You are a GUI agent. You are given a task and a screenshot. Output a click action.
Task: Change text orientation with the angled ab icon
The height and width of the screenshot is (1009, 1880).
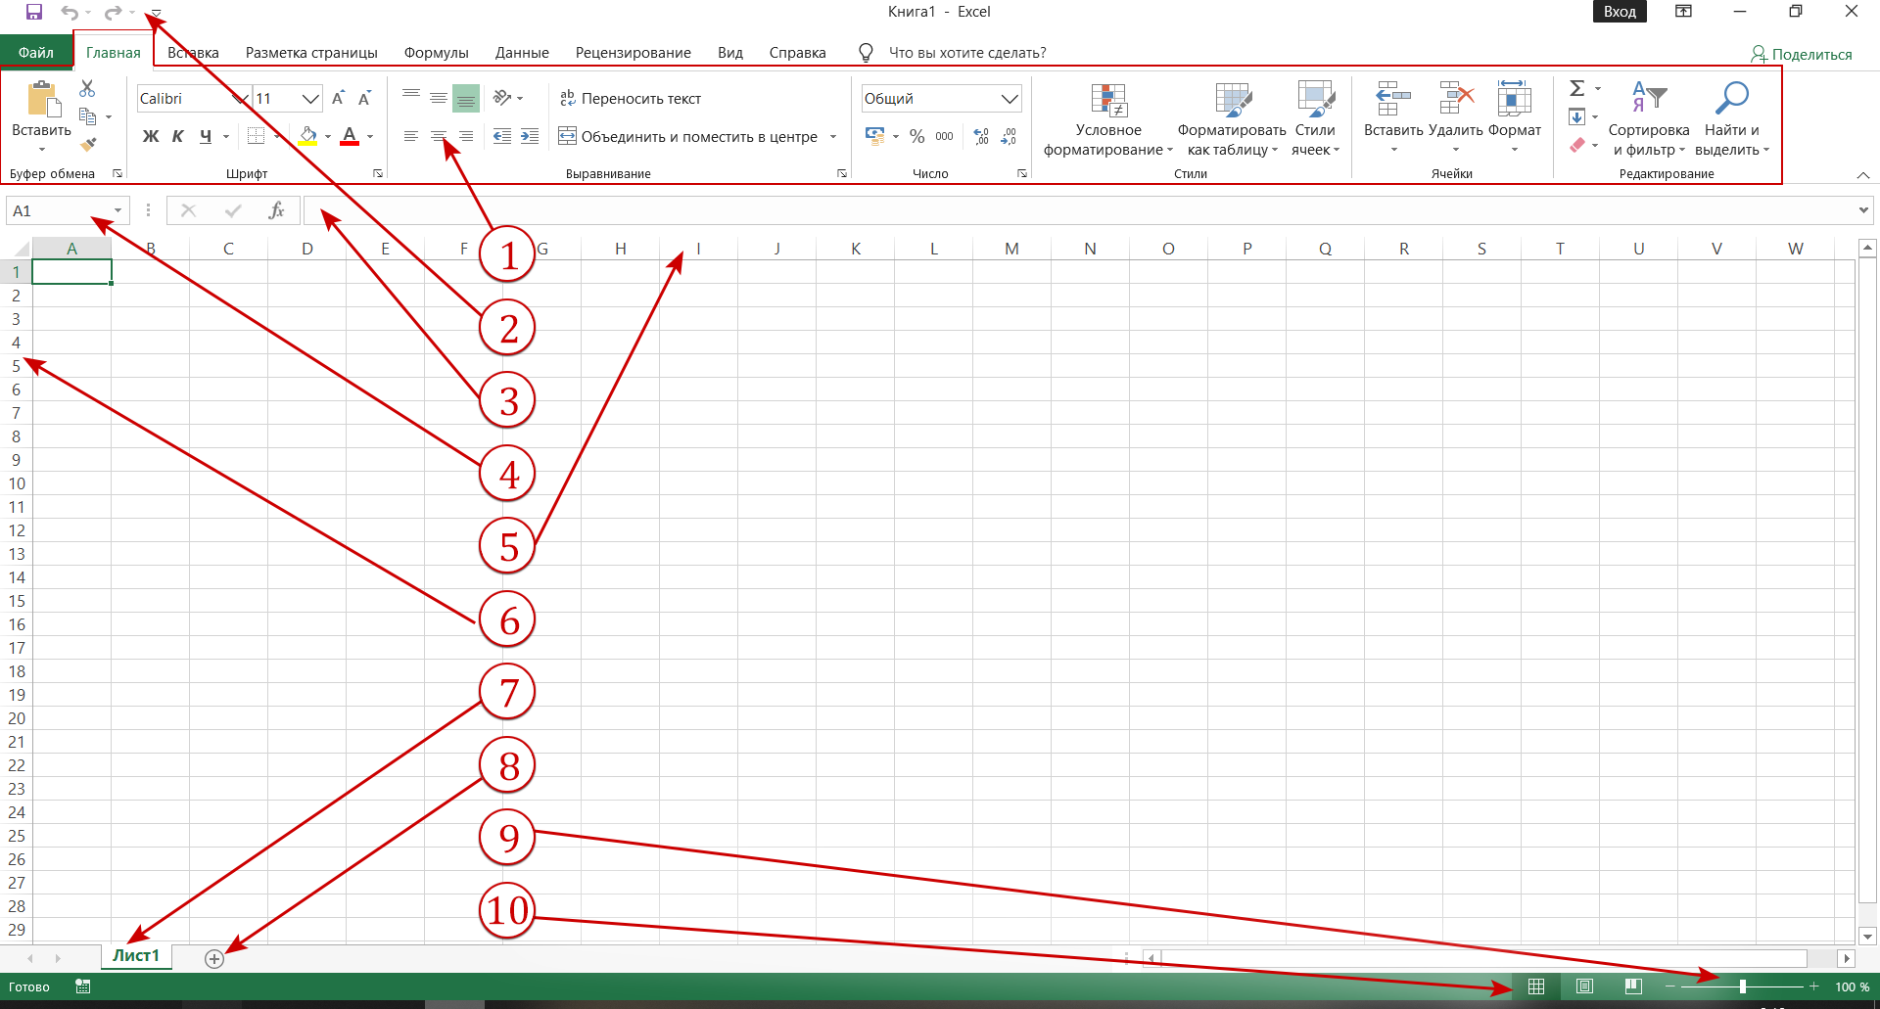pos(502,98)
